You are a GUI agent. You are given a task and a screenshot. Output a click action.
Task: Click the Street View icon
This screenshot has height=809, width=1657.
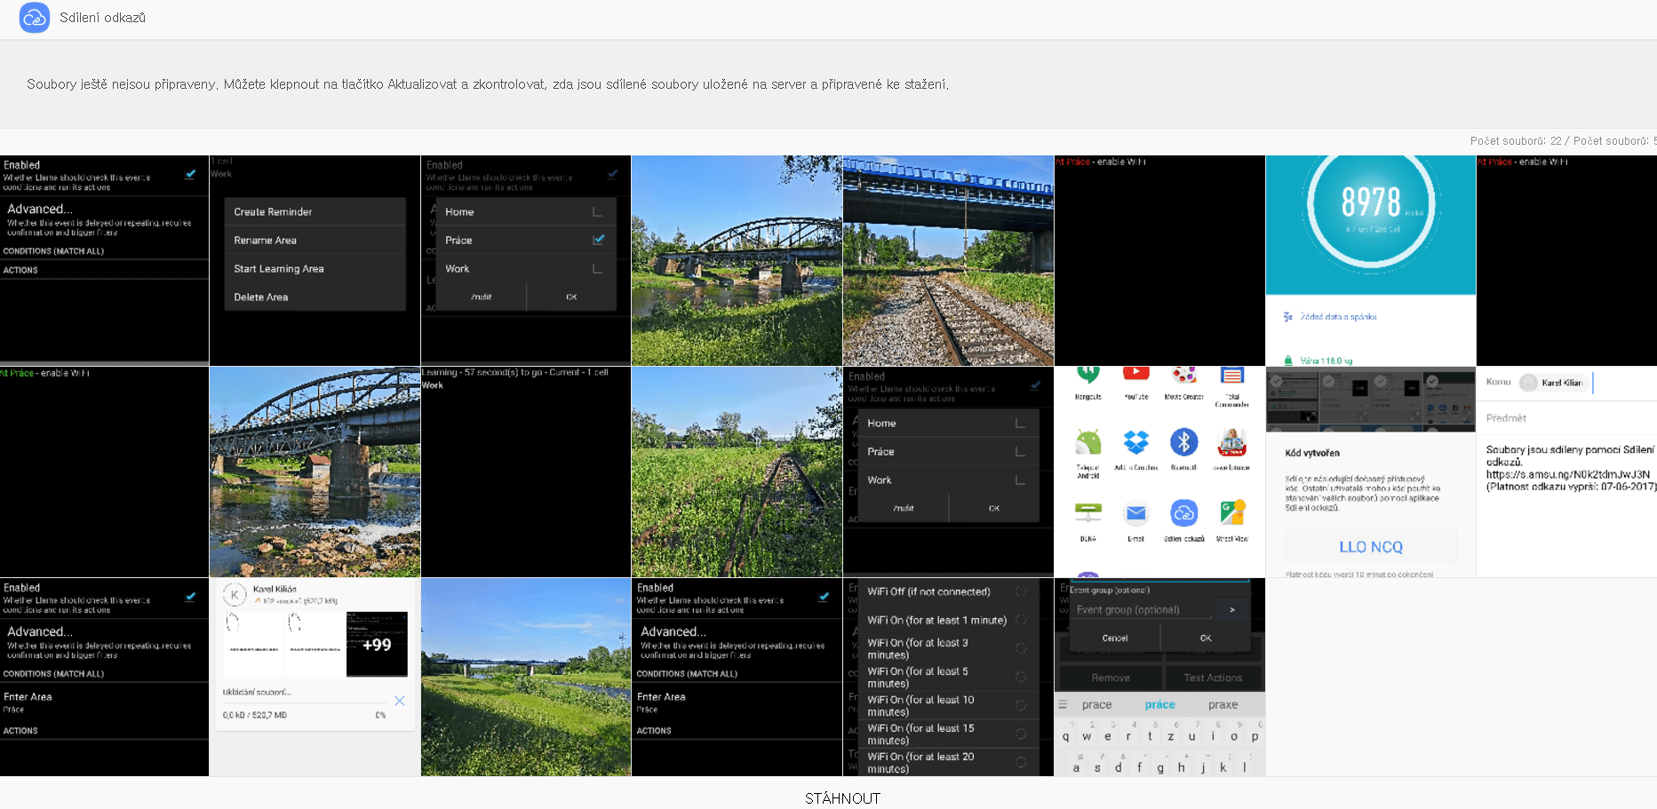pyautogui.click(x=1232, y=512)
